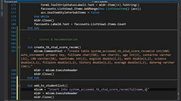Open the Toolbox side tab
This screenshot has width=181, height=101.
pos(2,14)
